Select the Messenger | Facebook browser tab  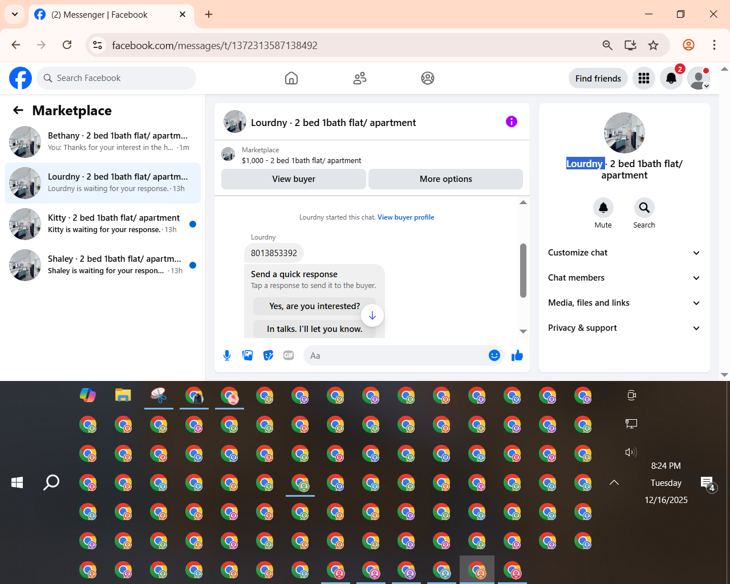(111, 15)
